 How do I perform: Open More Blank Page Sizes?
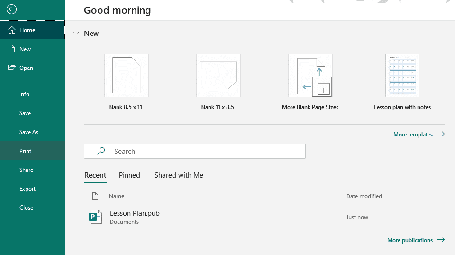coord(310,76)
